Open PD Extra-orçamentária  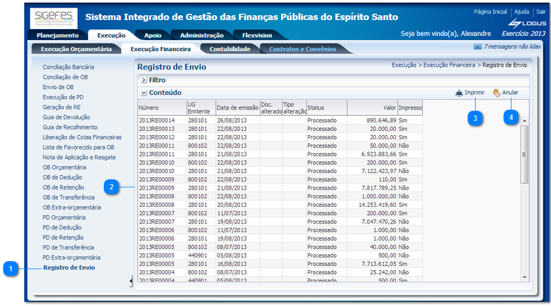coord(72,258)
